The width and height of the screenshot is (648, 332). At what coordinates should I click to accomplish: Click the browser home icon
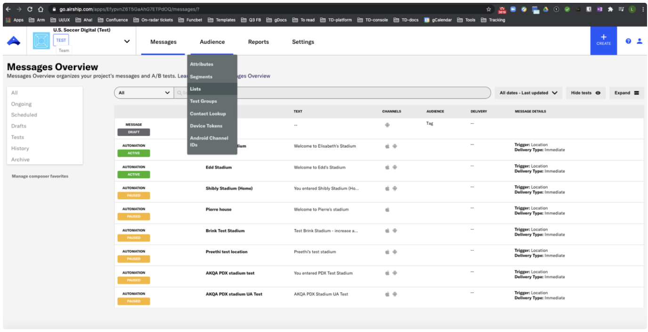[x=41, y=9]
